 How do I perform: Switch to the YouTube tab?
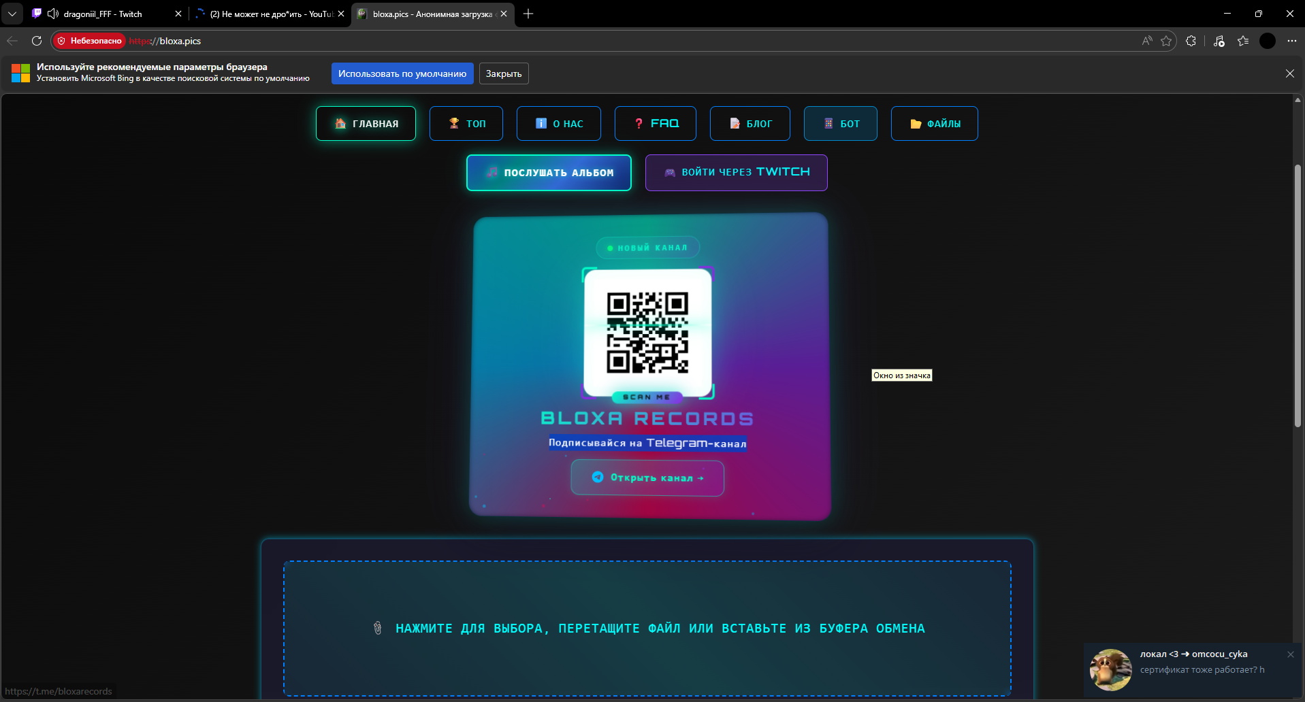(x=265, y=14)
